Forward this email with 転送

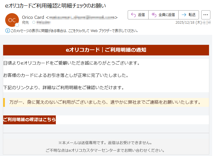tap(189, 15)
